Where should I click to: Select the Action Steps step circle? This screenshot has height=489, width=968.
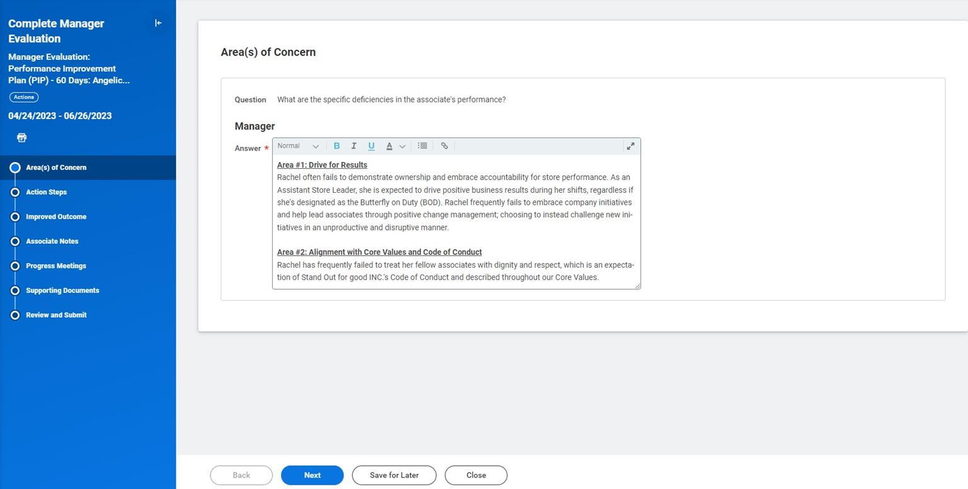[15, 192]
